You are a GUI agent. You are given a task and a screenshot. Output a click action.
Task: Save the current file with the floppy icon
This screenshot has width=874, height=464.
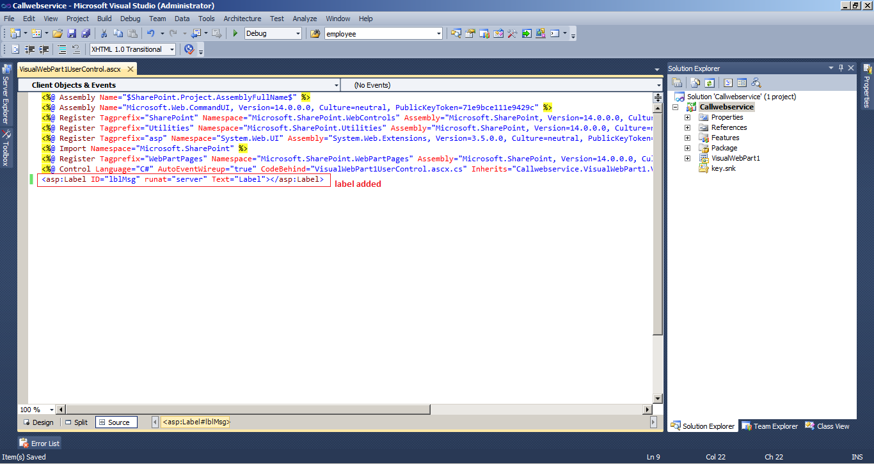pyautogui.click(x=72, y=33)
